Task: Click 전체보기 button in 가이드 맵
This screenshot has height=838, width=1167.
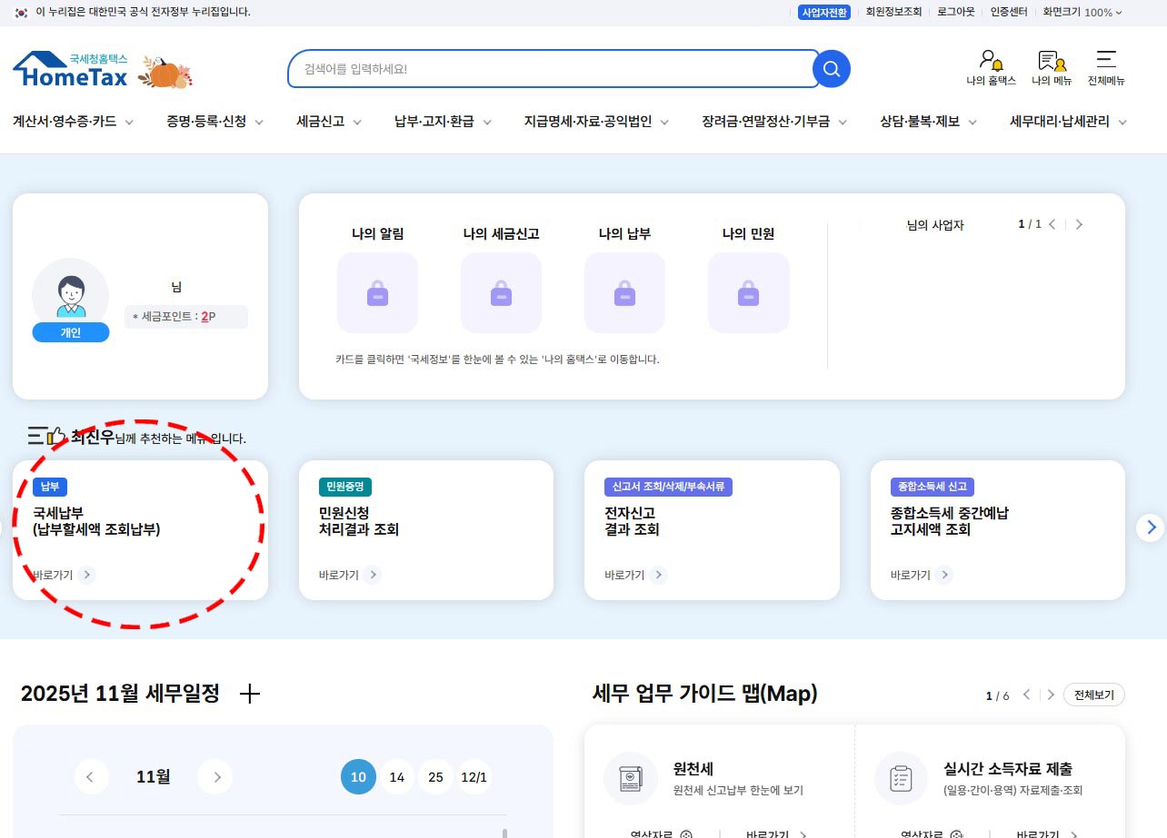Action: pos(1094,695)
